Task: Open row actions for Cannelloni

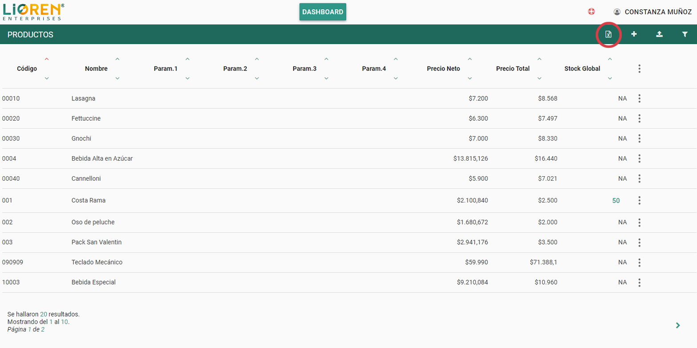Action: pyautogui.click(x=639, y=178)
